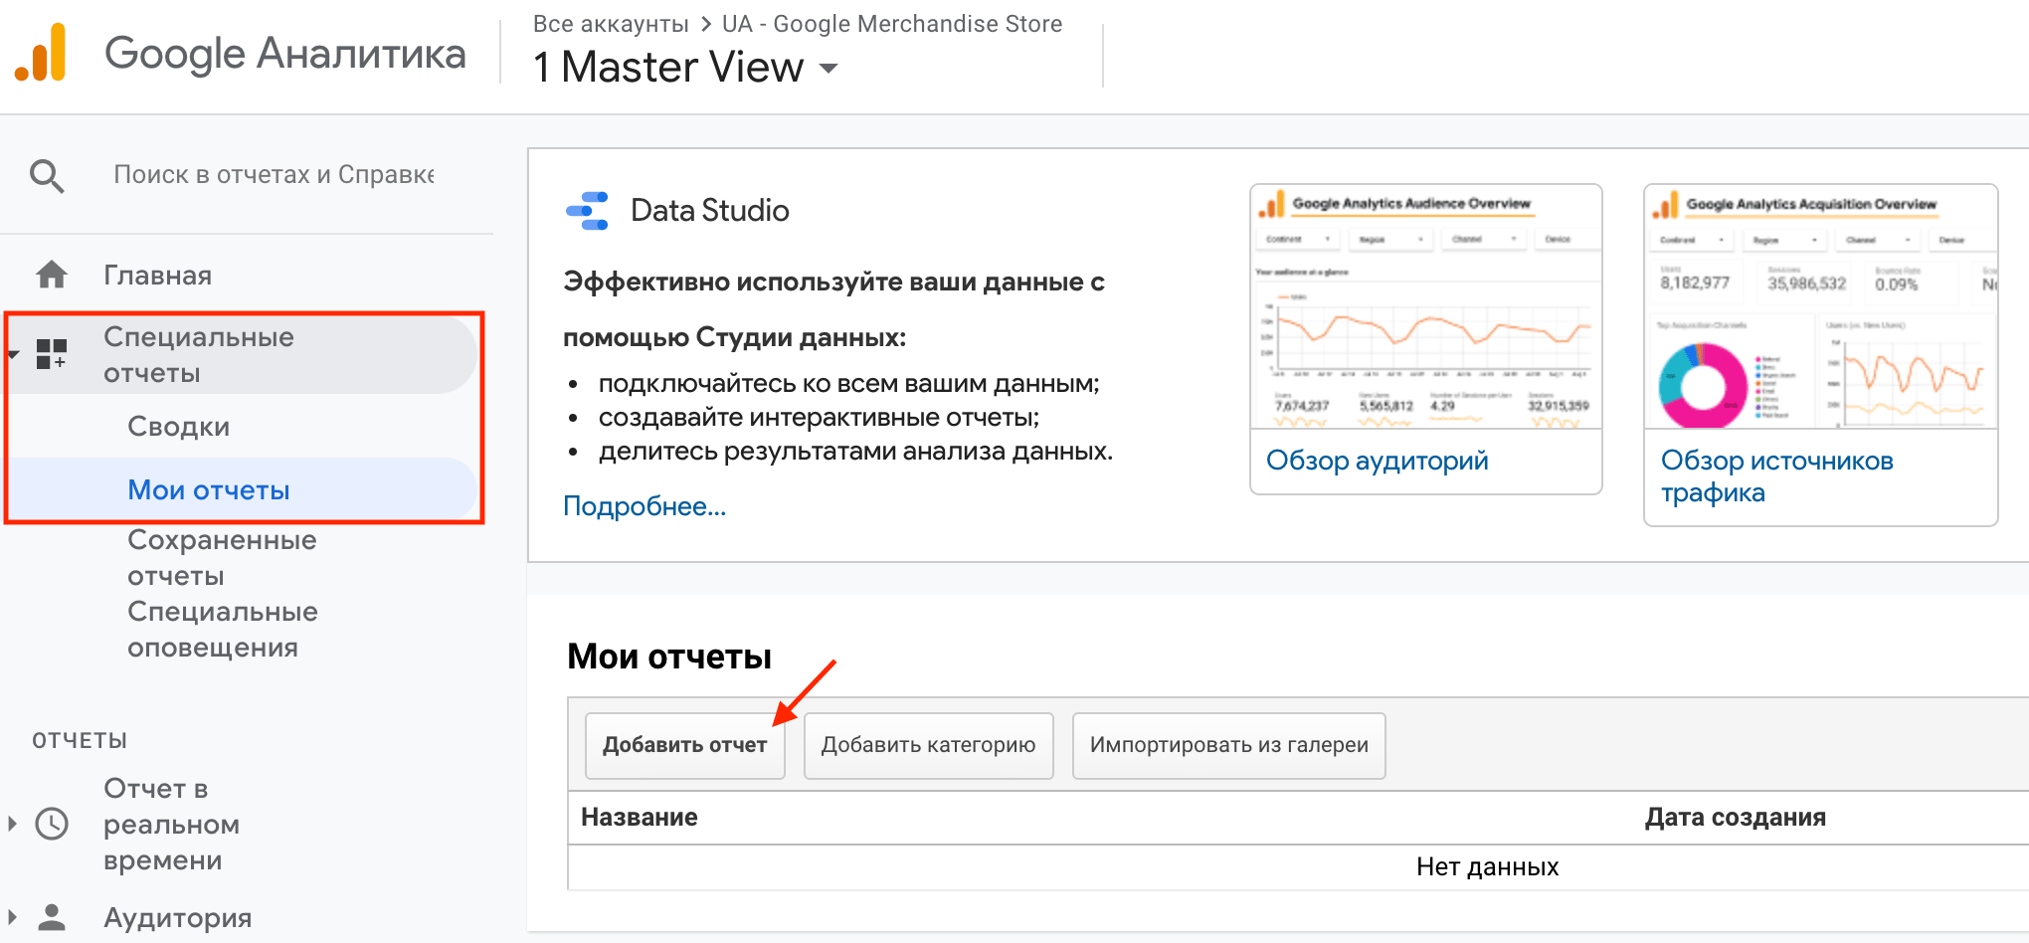
Task: Follow the Подробнее... link
Action: (x=645, y=506)
